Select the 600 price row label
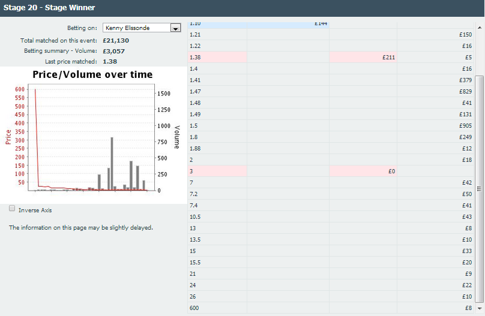The width and height of the screenshot is (485, 316). (194, 308)
